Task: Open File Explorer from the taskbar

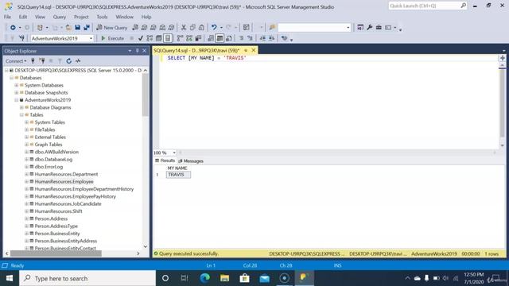Action: pos(224,278)
